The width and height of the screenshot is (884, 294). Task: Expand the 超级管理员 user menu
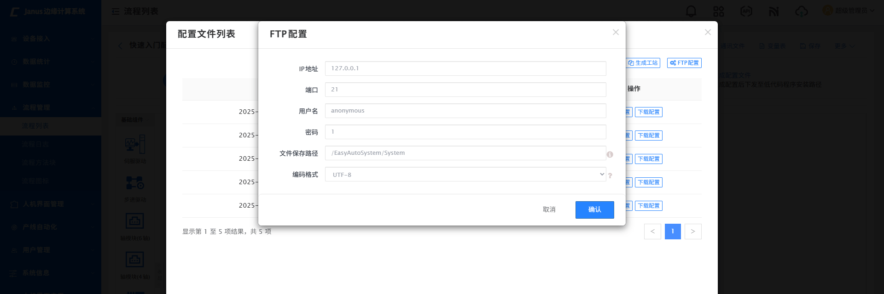click(x=849, y=11)
